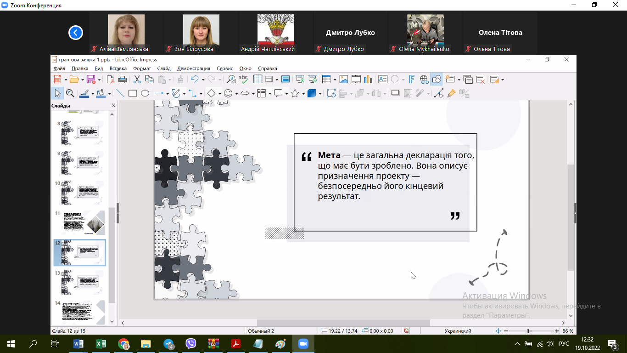The width and height of the screenshot is (627, 353).
Task: Open the Формат menu
Action: point(142,68)
